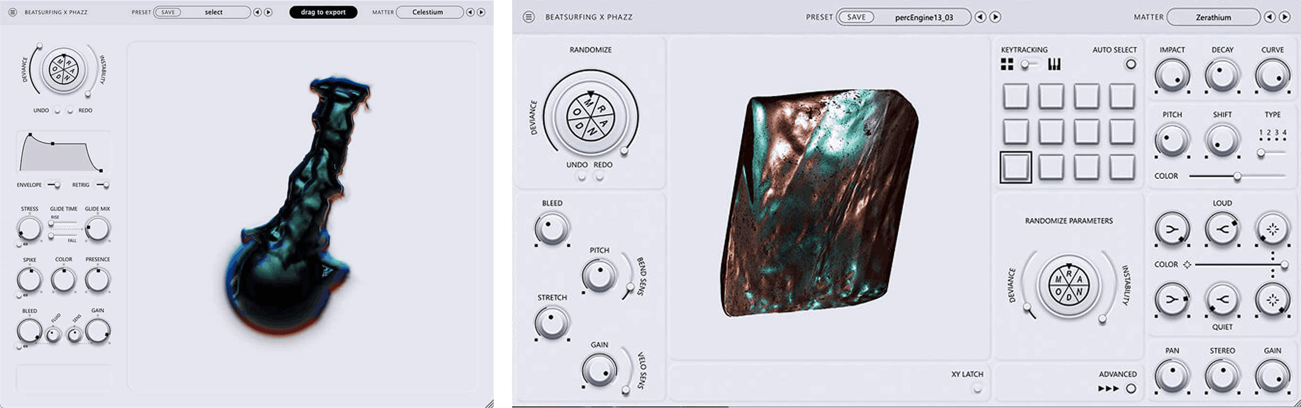Click the RANDOM wheel under RANDOMIZE PARAMETERS
Viewport: 1301px width, 408px height.
[x=1069, y=285]
